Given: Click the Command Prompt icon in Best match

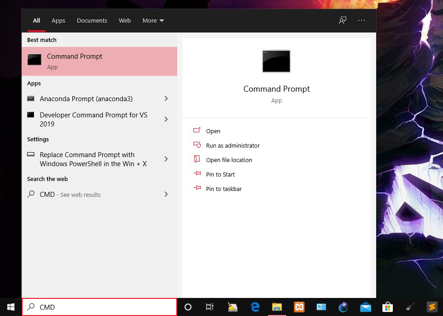Looking at the screenshot, I should pos(34,60).
